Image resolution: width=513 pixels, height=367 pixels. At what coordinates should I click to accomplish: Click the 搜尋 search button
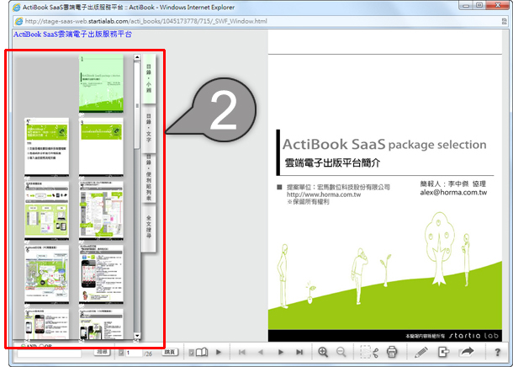[x=102, y=352]
